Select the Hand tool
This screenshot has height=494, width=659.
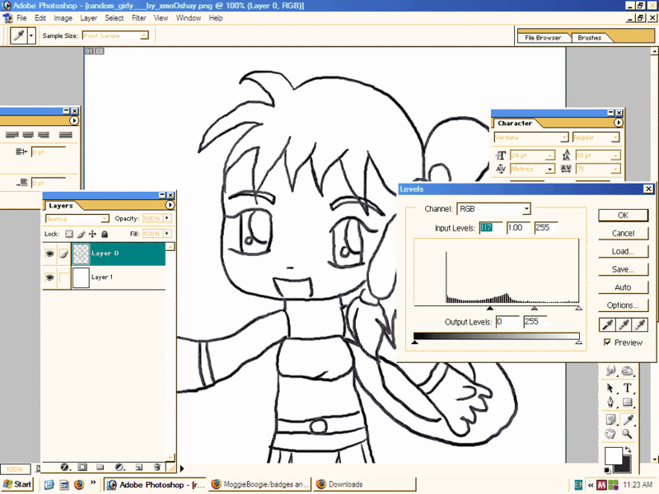610,434
